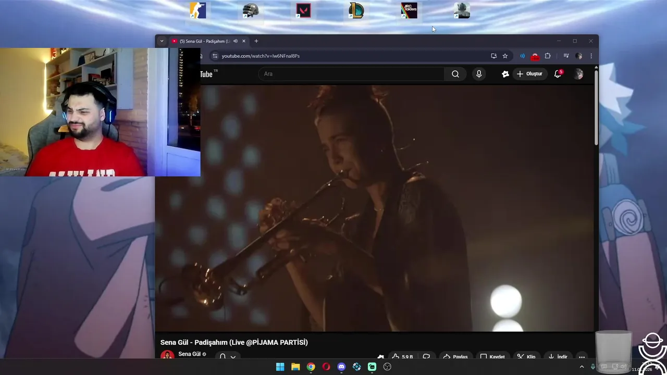The height and width of the screenshot is (375, 667).
Task: Open the Windows Start menu
Action: (280, 367)
